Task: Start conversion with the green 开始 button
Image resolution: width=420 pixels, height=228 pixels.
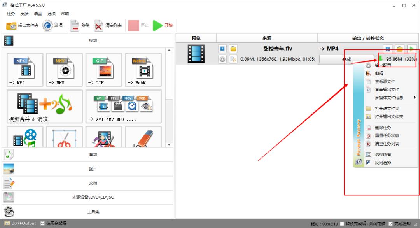Action: [163, 25]
